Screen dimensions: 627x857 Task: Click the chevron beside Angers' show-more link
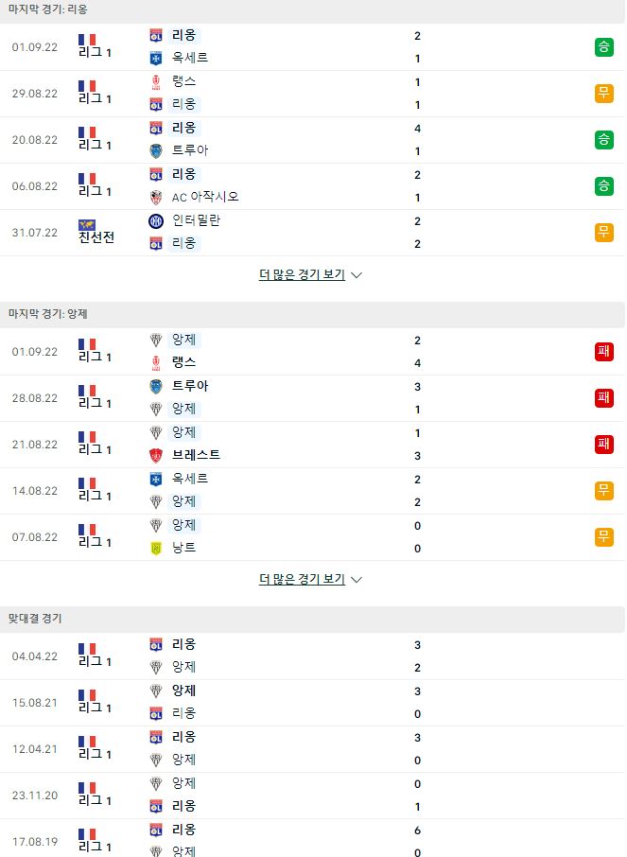(x=357, y=580)
